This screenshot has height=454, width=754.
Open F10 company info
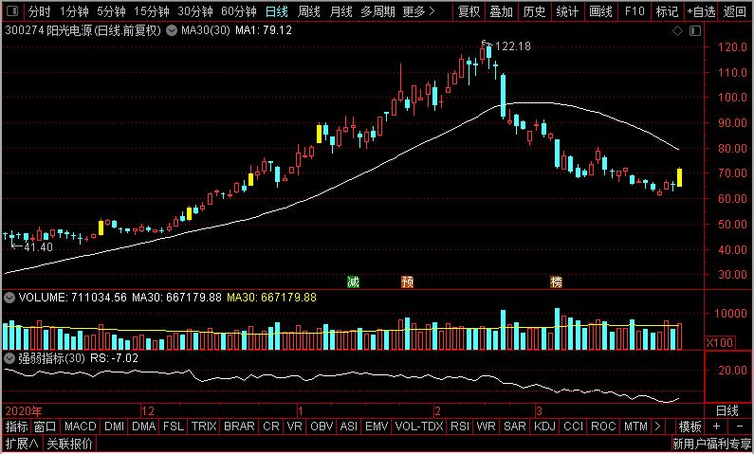pos(634,11)
